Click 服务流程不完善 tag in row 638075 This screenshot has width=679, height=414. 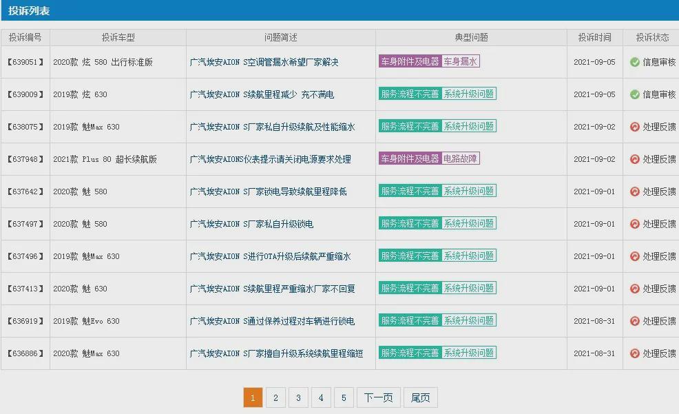click(410, 126)
